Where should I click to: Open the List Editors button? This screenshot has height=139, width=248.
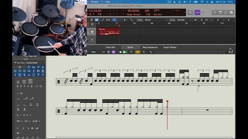(x=214, y=12)
